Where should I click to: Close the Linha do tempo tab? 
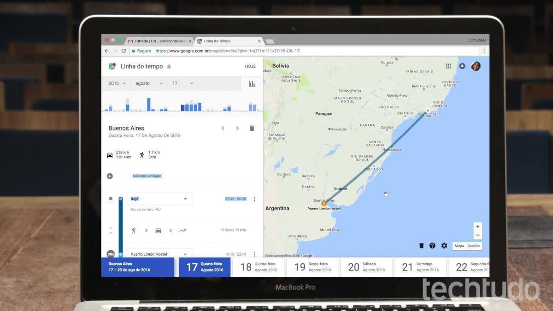(259, 41)
